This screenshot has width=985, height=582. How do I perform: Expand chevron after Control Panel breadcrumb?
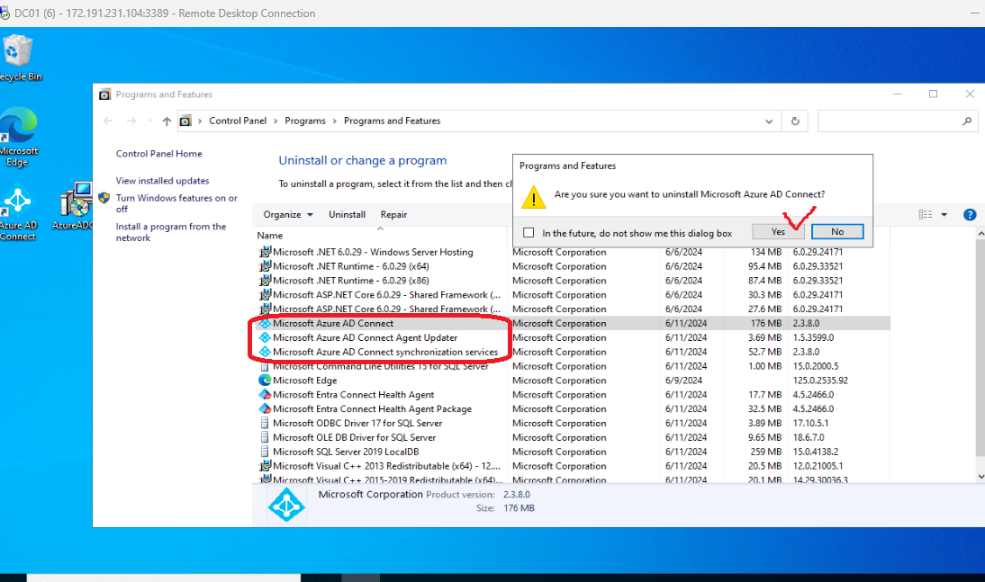pos(276,121)
